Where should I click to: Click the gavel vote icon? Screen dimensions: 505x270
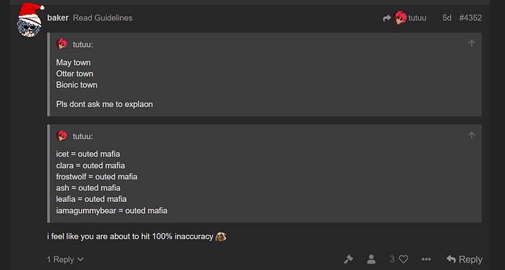tap(348, 259)
